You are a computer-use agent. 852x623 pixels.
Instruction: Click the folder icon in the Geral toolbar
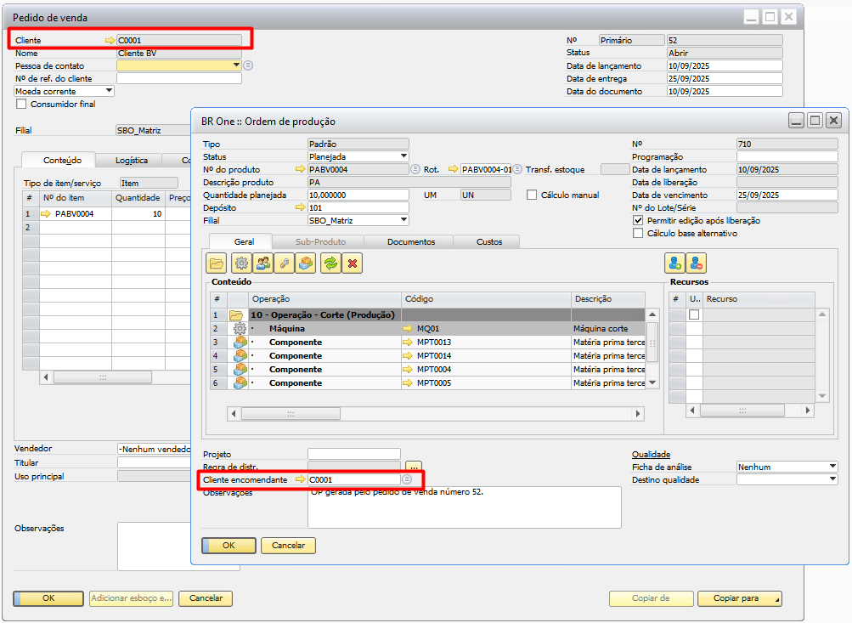click(x=217, y=263)
